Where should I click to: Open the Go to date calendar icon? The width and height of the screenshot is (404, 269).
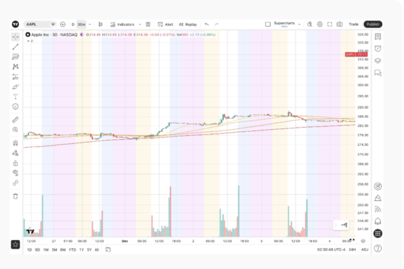[x=108, y=249]
